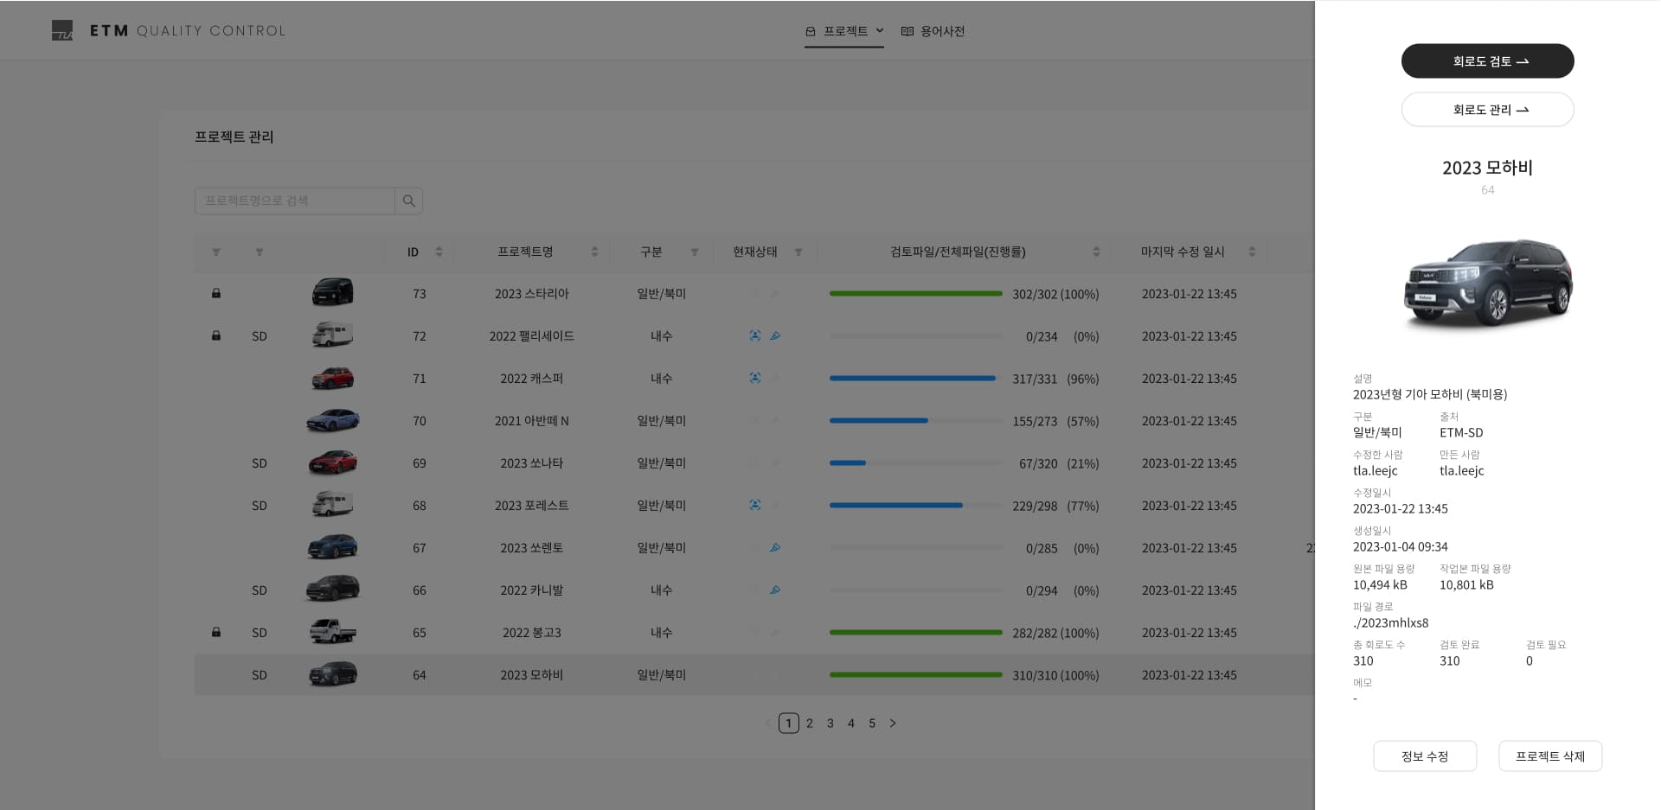Open the 현재상태 column filter dropdown

coord(798,252)
